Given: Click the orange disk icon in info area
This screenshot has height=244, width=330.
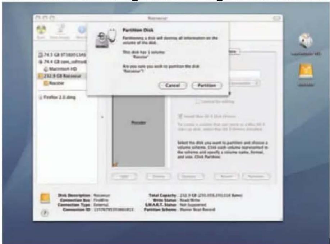Looking at the screenshot, I should [45, 198].
